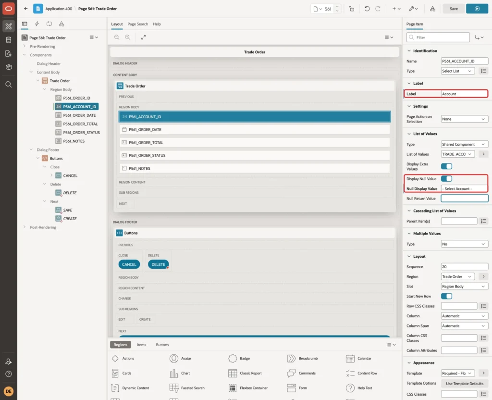This screenshot has height=400, width=492.
Task: Go back with the left arrow
Action: [x=26, y=9]
